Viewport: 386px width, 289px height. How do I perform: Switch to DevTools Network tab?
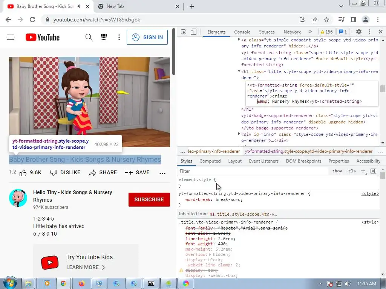point(292,32)
